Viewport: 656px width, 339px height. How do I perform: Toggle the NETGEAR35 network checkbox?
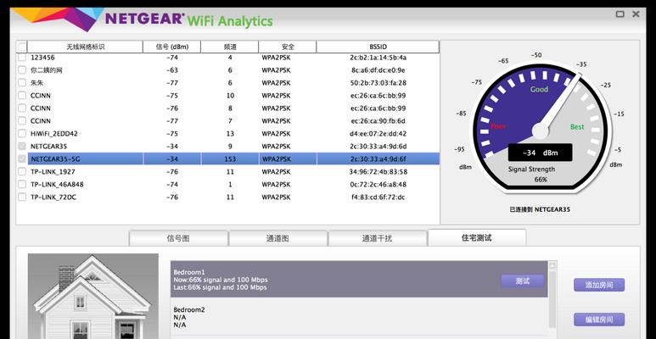(22, 147)
